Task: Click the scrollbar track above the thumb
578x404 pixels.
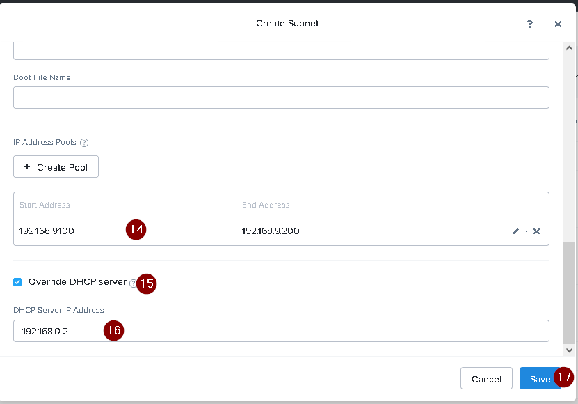Action: [x=570, y=139]
